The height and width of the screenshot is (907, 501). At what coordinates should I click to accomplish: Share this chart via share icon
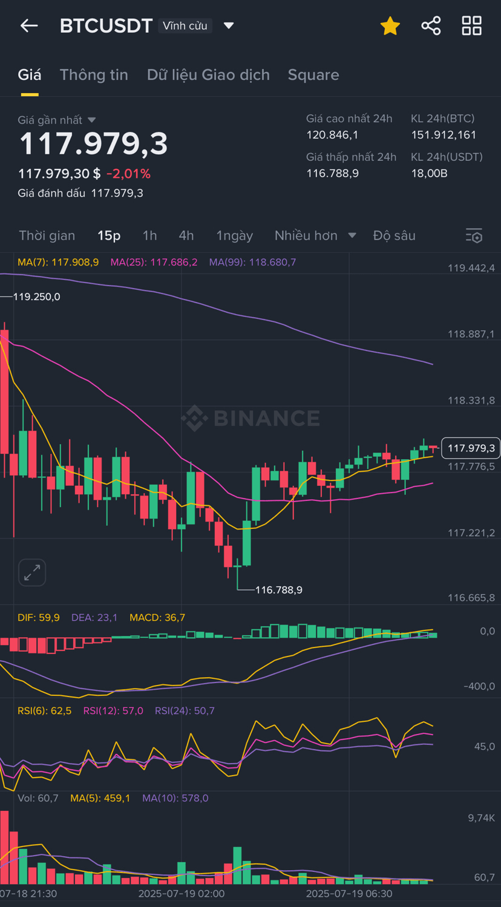pos(431,25)
